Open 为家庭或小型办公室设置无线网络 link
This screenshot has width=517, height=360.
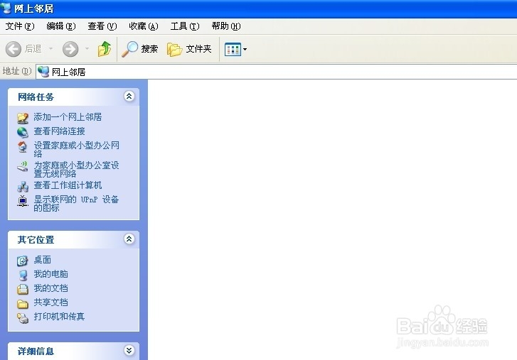[x=77, y=169]
